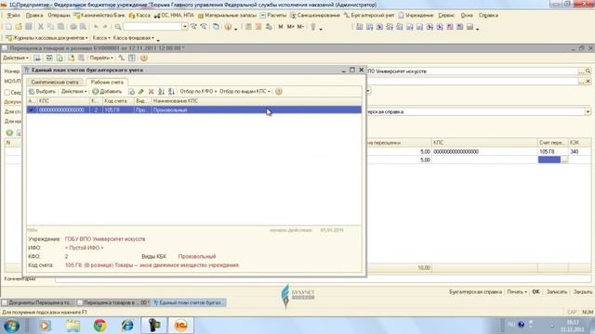Click the new document icon in main toolbar
595x334 pixels.
8,27
